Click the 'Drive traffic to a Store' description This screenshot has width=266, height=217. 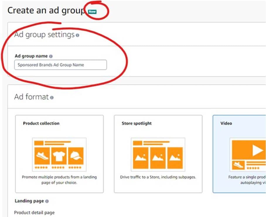click(x=158, y=177)
